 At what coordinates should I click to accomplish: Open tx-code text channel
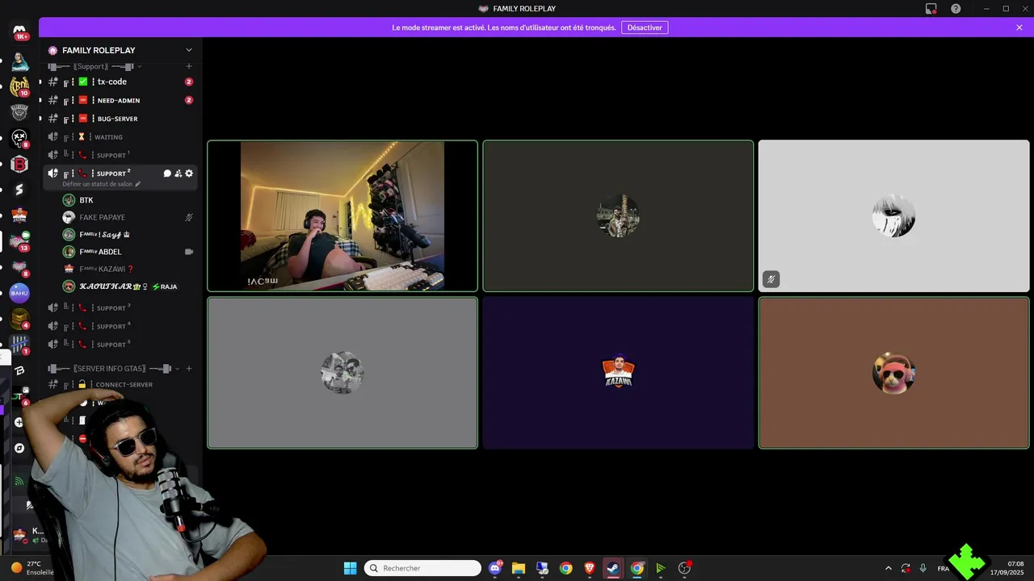pyautogui.click(x=120, y=82)
